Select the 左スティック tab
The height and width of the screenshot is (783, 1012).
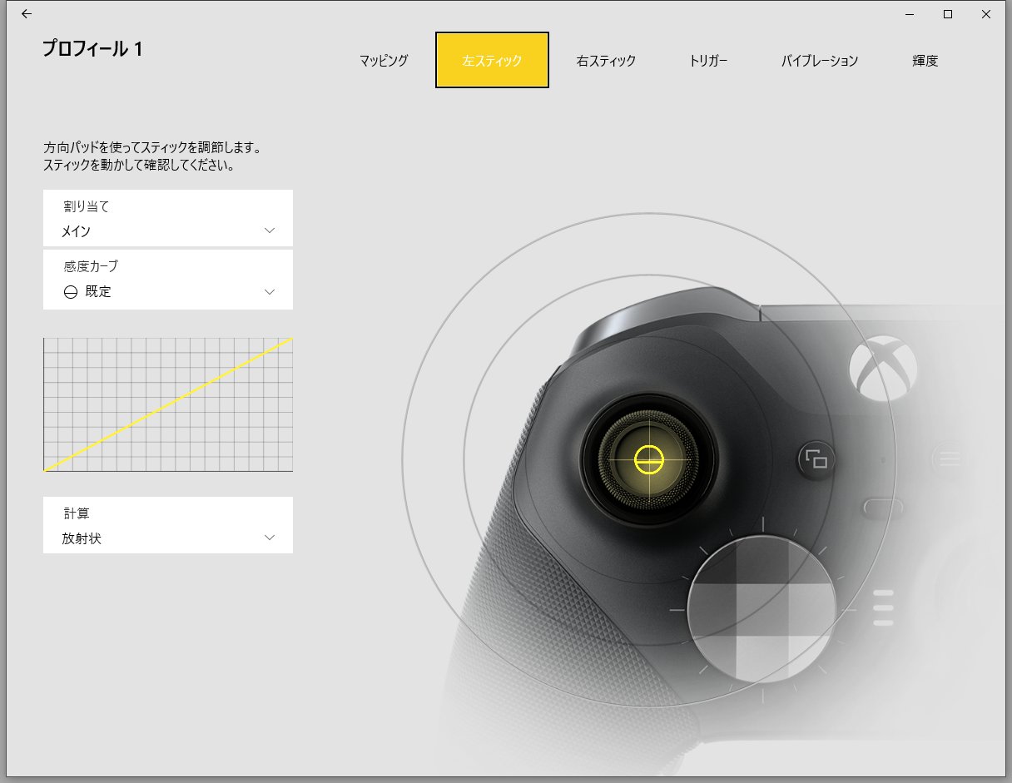pos(492,60)
